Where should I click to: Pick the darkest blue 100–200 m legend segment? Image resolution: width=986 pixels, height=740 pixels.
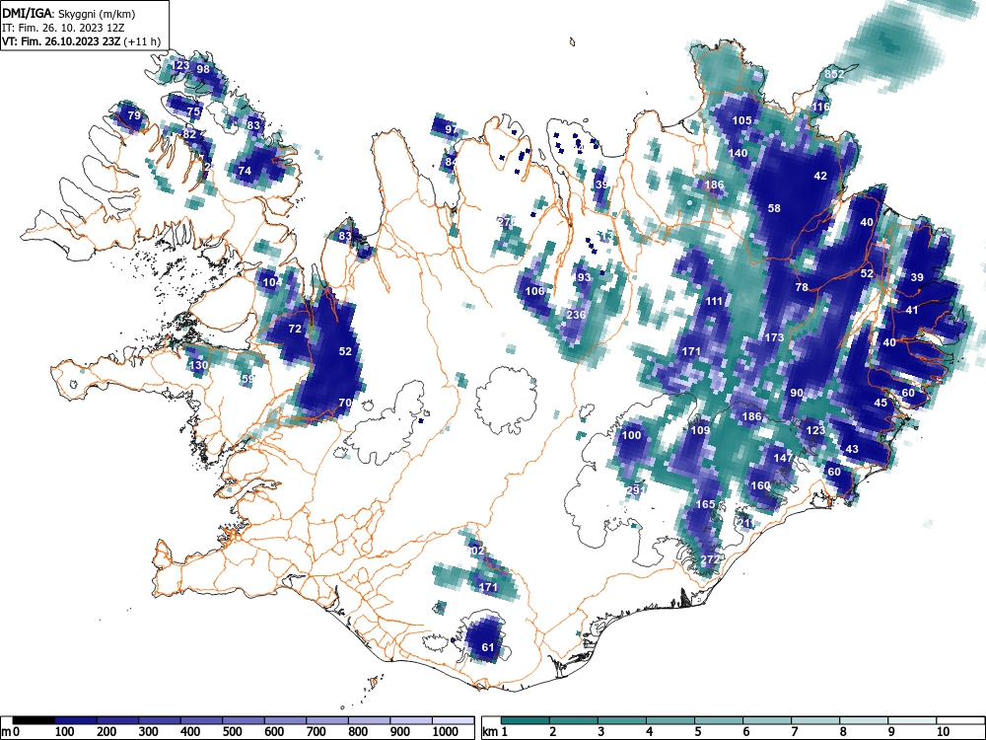[x=76, y=720]
